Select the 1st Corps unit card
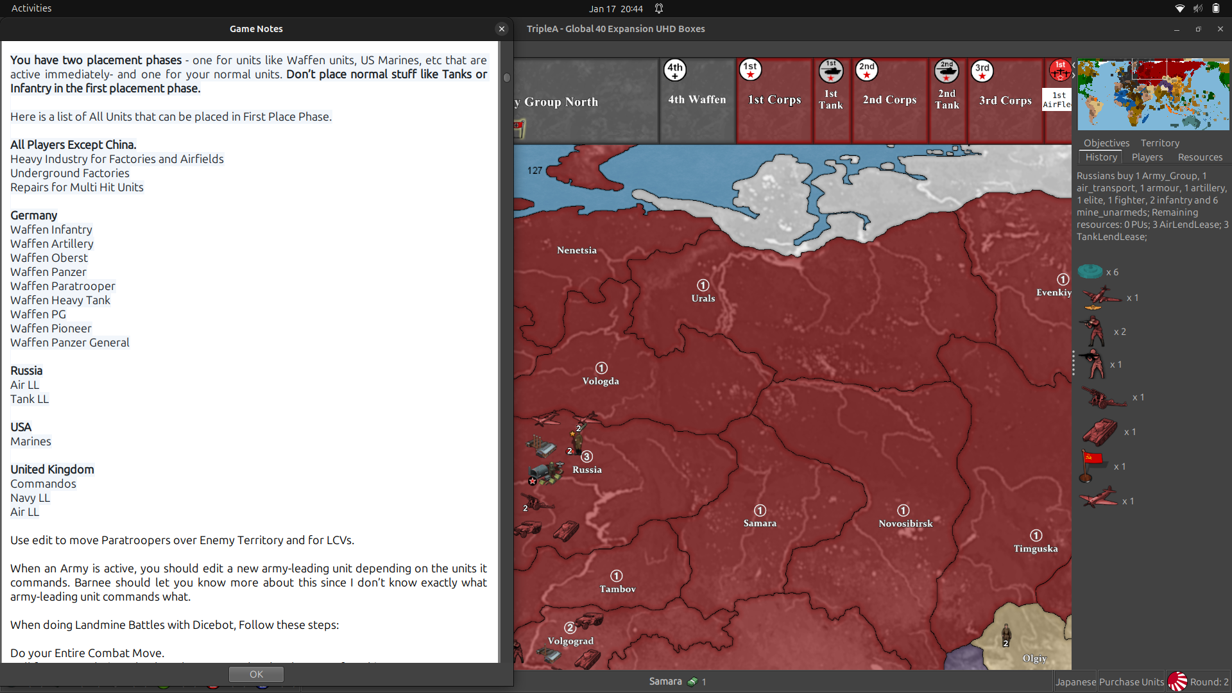Image resolution: width=1232 pixels, height=693 pixels. [774, 99]
